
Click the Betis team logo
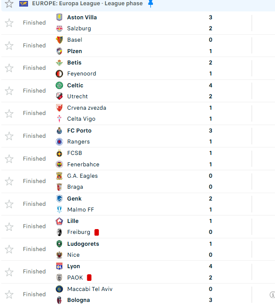point(60,63)
